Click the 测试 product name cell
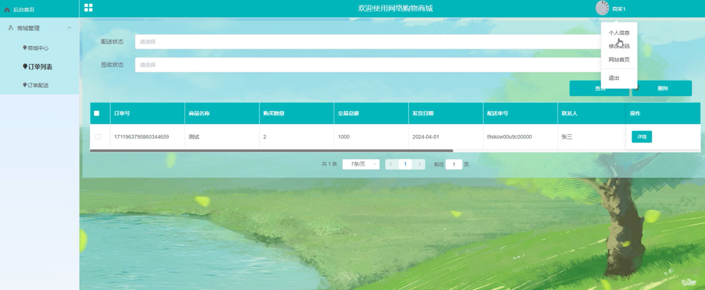Image resolution: width=705 pixels, height=290 pixels. pos(194,137)
